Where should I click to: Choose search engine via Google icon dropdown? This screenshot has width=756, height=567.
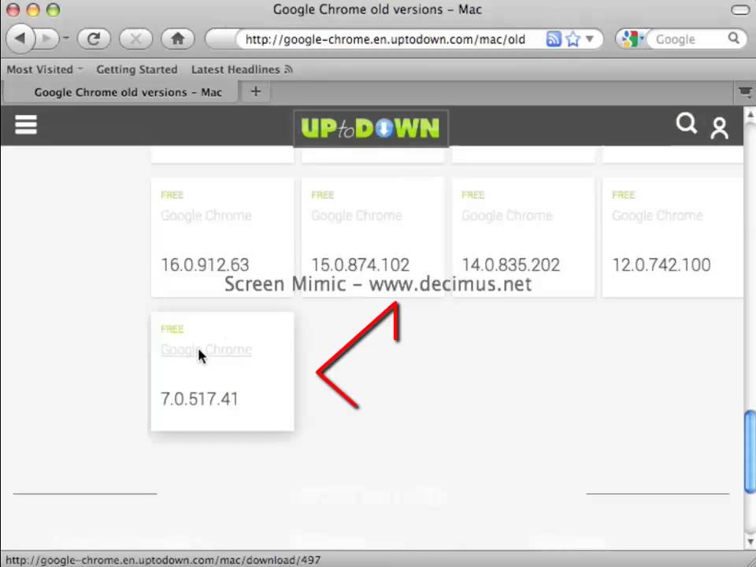[632, 39]
